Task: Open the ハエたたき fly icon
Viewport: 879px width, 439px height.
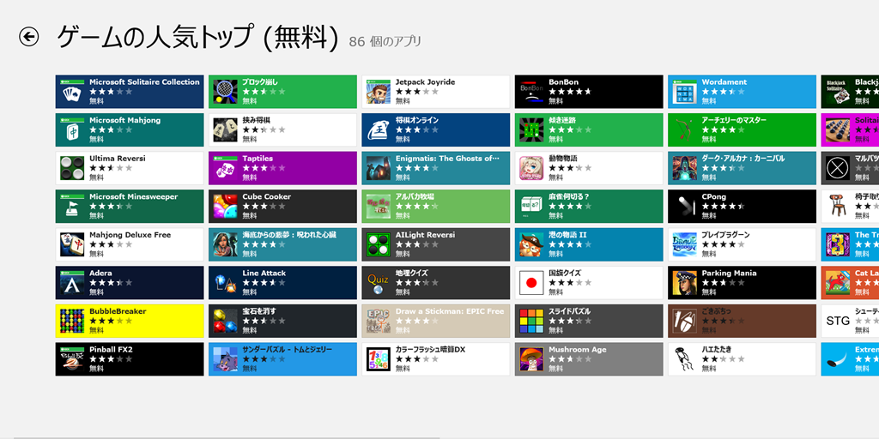Action: 684,359
